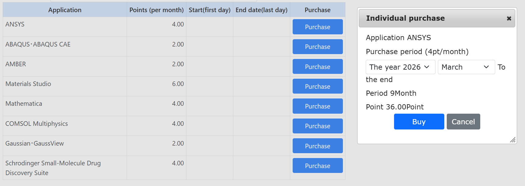Click the ANSYS row name cell

click(x=15, y=24)
